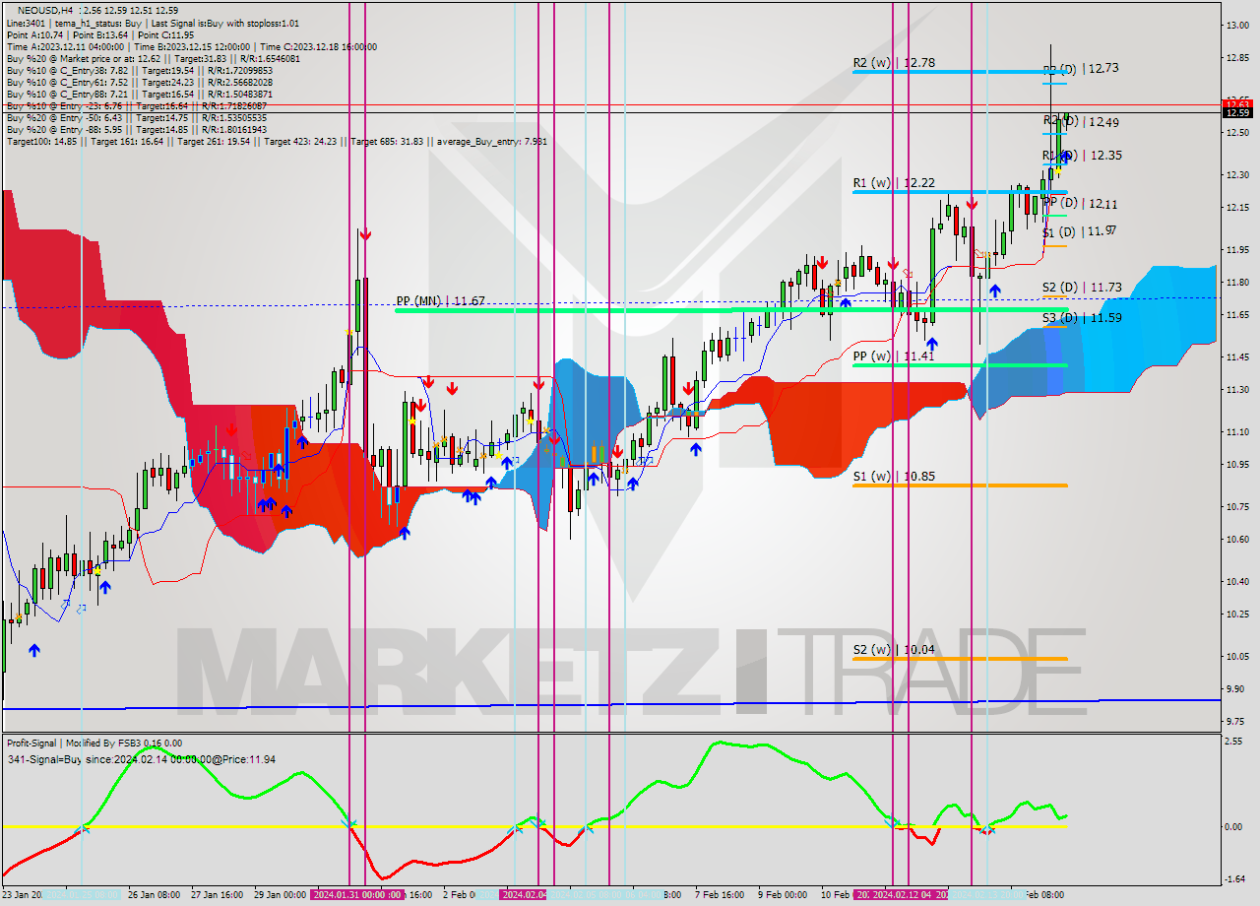Click the PP (w) | 11.41 pivot label
The height and width of the screenshot is (906, 1260).
click(894, 356)
